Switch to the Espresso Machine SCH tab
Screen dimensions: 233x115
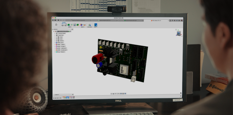(x=105, y=20)
